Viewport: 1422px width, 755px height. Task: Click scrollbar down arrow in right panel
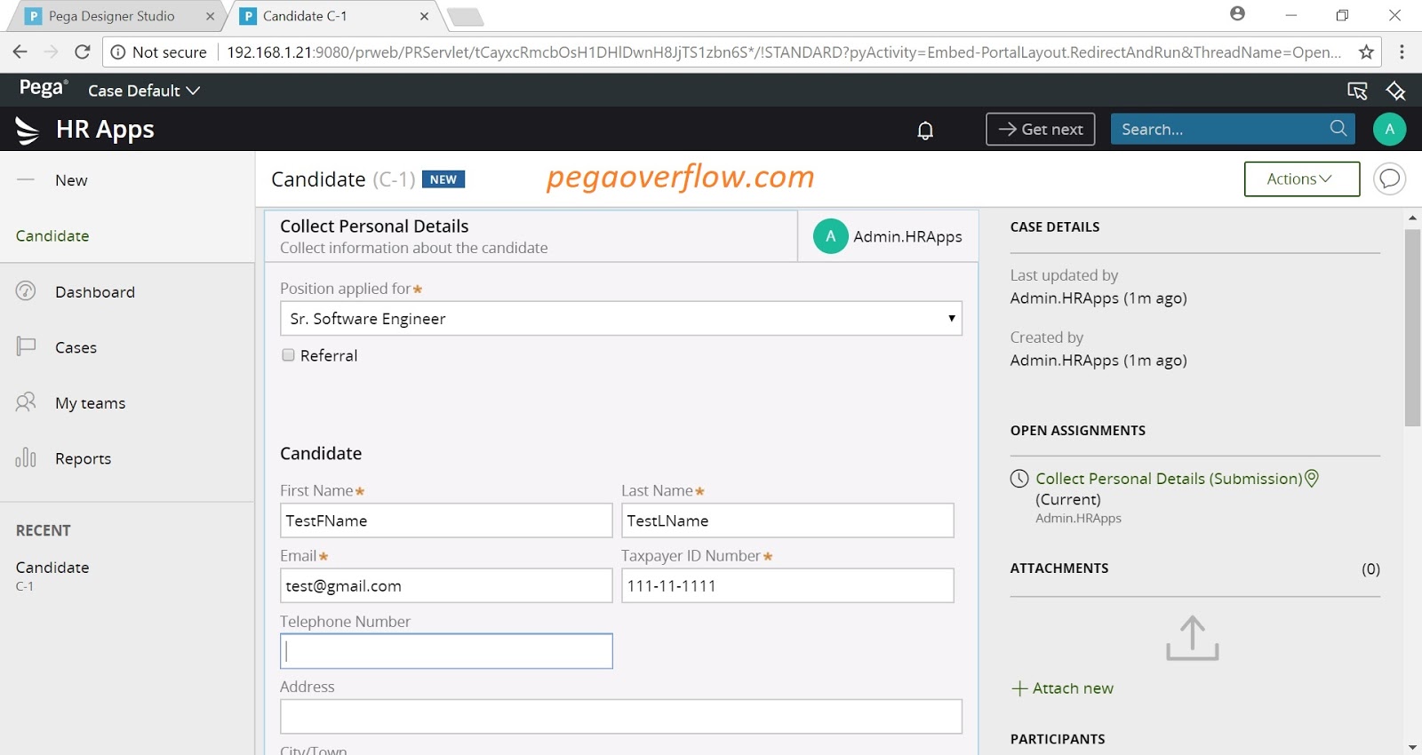[x=1412, y=747]
